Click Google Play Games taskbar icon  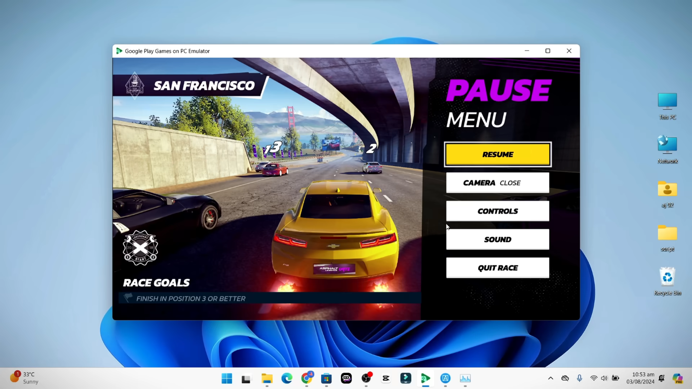[x=426, y=378]
